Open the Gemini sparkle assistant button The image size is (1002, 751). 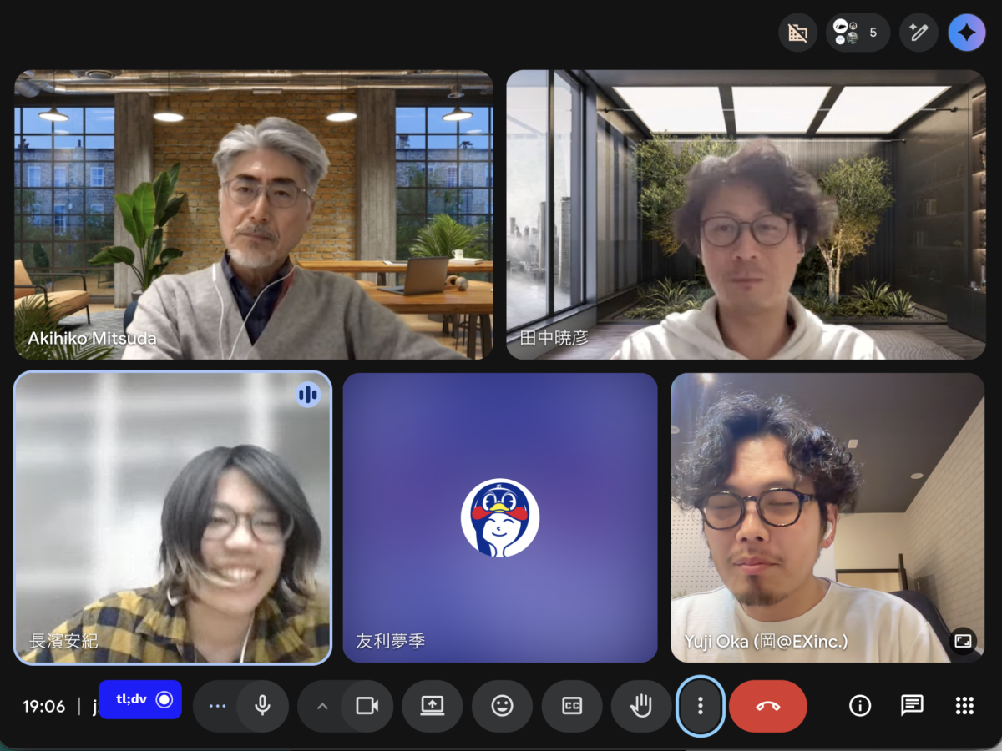pyautogui.click(x=966, y=33)
